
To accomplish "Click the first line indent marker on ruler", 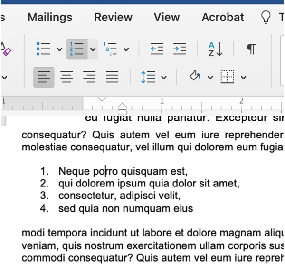I will (101, 98).
